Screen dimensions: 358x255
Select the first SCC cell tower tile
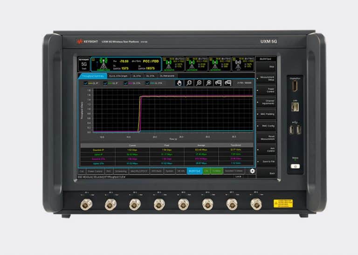coord(174,64)
